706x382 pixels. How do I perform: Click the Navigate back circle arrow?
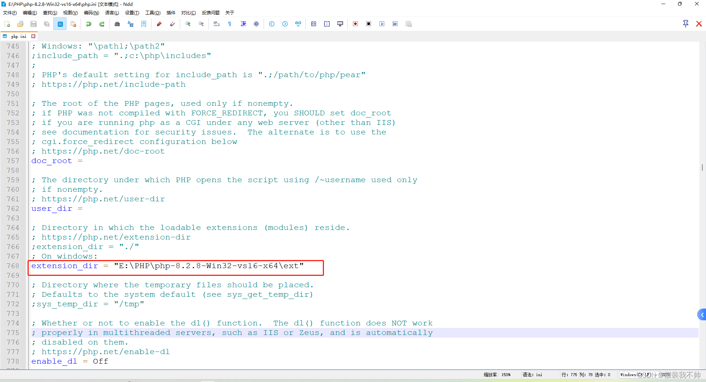coord(272,24)
